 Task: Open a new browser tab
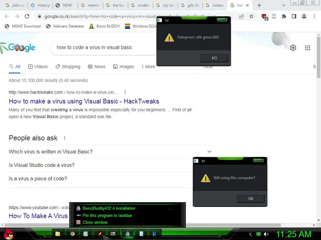(259, 5)
